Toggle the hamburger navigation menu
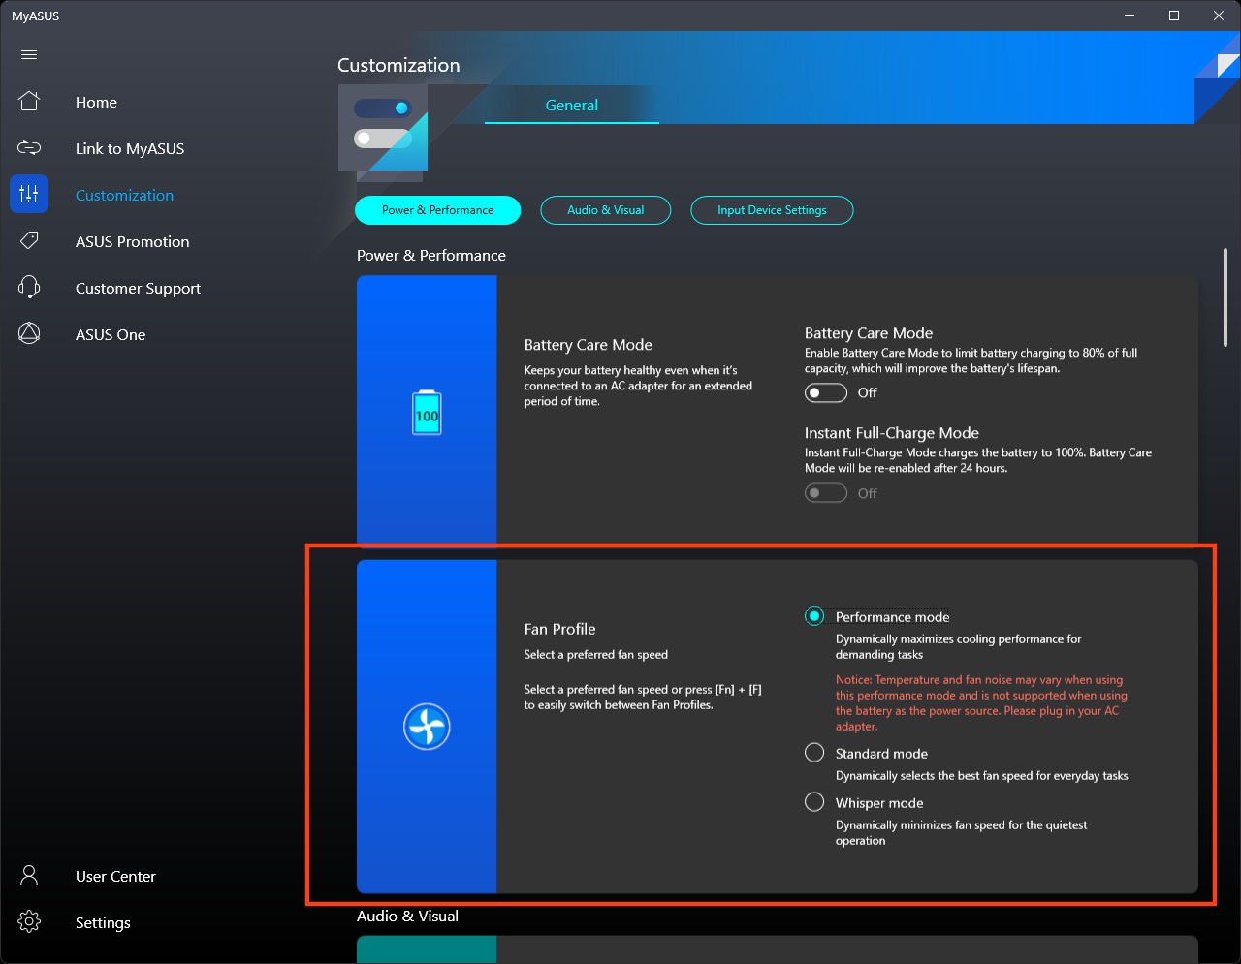The image size is (1241, 964). point(29,55)
